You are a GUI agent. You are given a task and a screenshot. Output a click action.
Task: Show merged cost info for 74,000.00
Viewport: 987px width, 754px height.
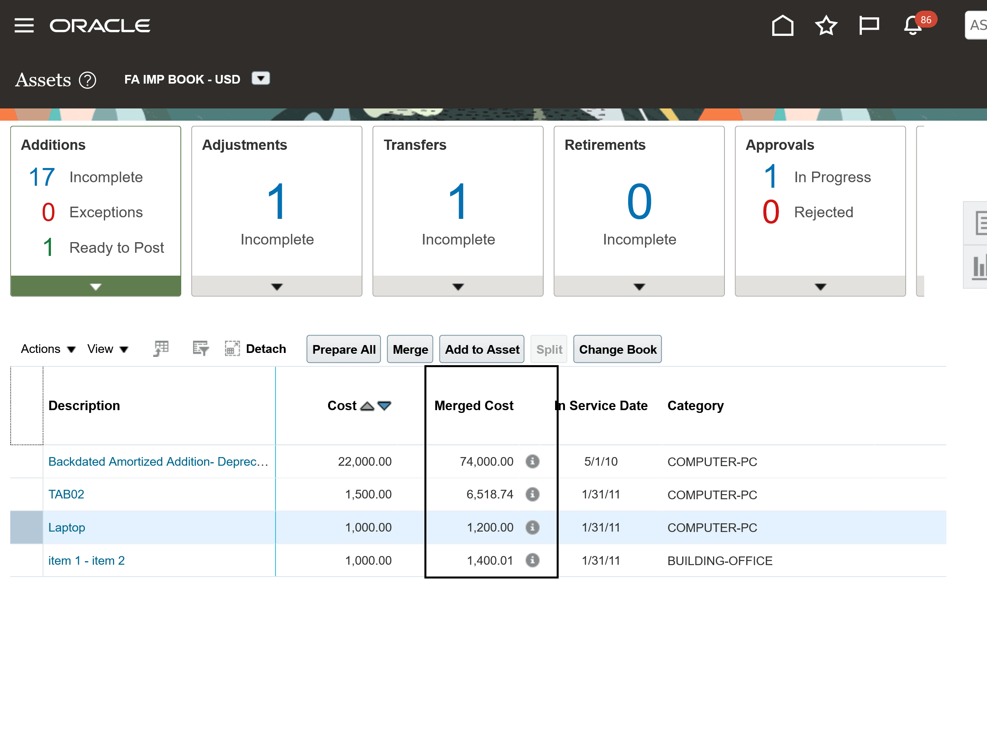click(x=532, y=461)
